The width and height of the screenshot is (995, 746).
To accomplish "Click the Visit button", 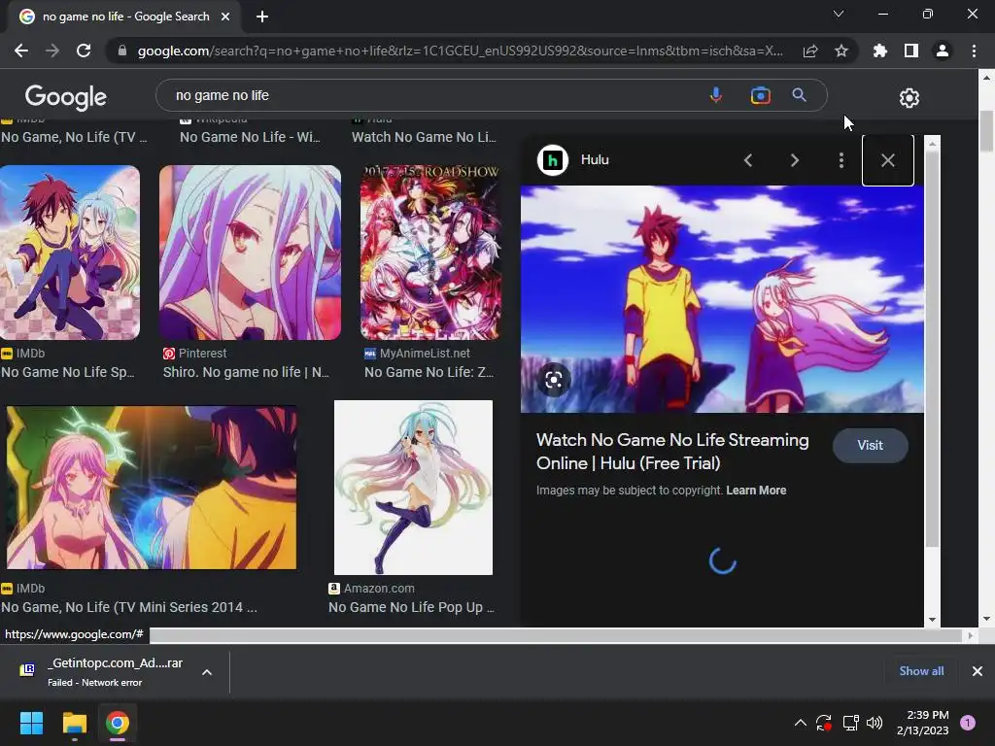I will pos(870,445).
